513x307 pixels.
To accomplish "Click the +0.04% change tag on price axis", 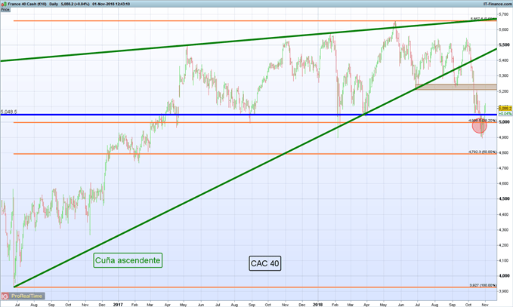I will [x=505, y=113].
